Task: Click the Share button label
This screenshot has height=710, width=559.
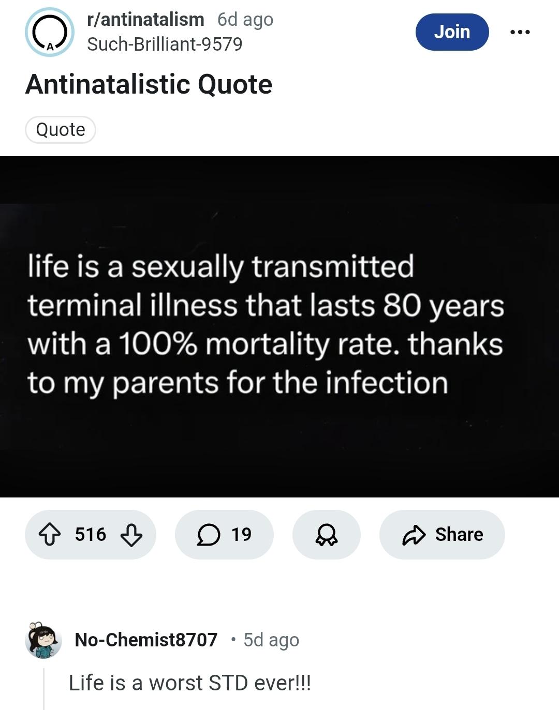Action: 459,535
